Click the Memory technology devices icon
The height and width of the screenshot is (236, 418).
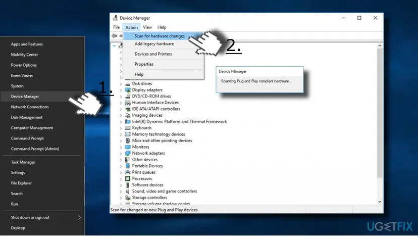click(128, 134)
